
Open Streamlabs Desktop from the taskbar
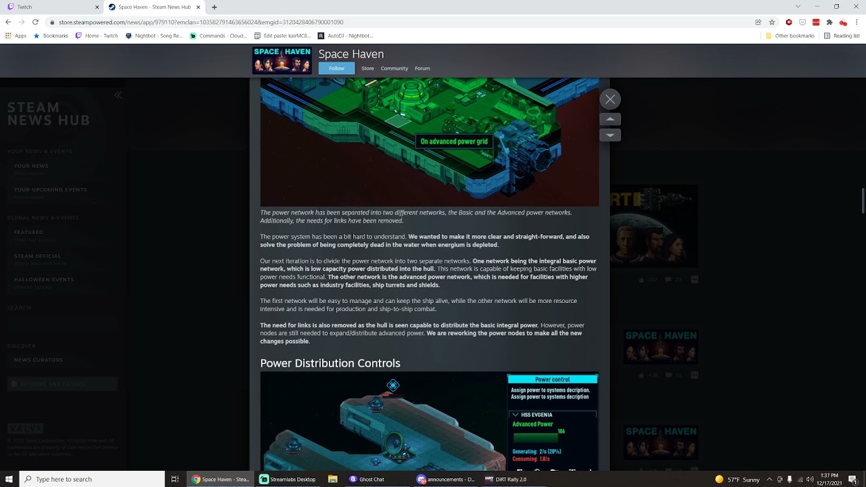[288, 479]
